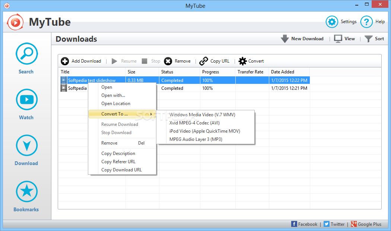Click the View monitor icon

[338, 39]
